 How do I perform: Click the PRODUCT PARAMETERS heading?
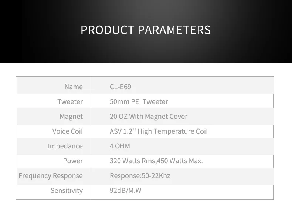146,30
